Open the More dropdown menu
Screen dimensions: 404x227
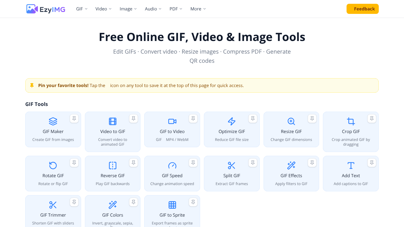click(198, 9)
